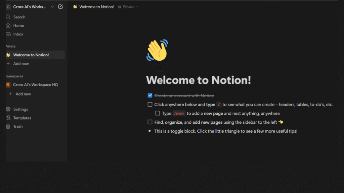Check the 'Click anywhere below and type' to-do
This screenshot has width=344, height=193.
[x=149, y=104]
